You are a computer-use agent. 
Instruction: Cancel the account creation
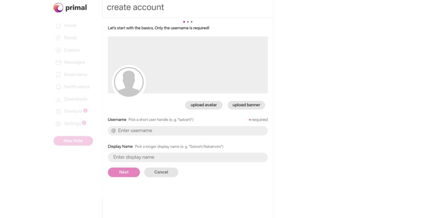[161, 172]
